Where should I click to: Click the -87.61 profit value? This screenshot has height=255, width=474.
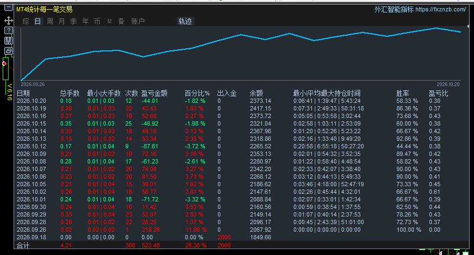pyautogui.click(x=150, y=146)
